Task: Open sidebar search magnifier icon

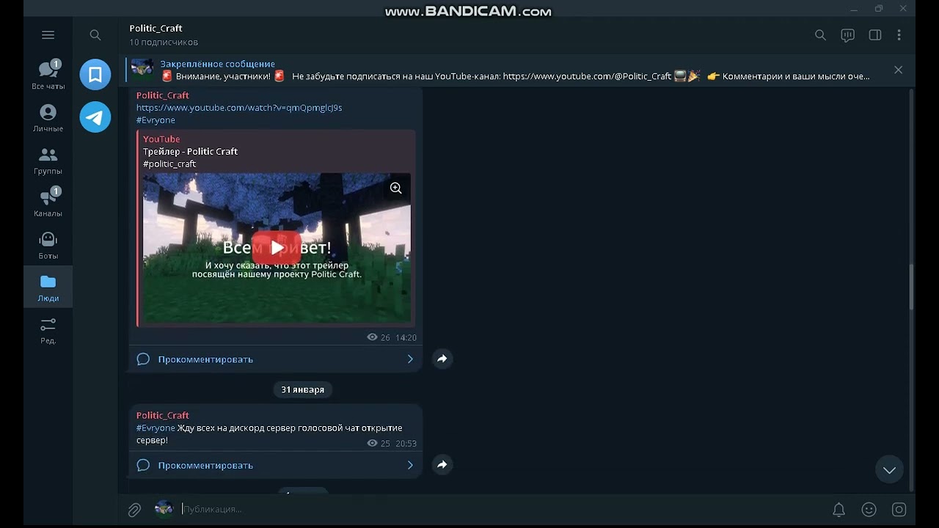Action: pos(95,34)
